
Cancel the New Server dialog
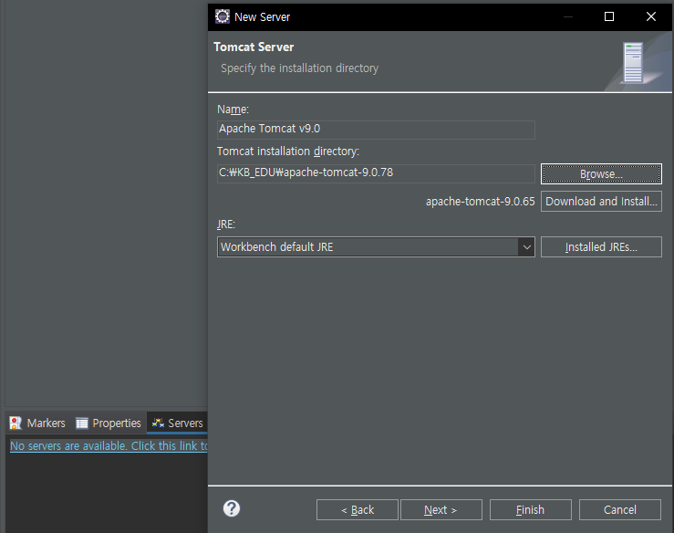[x=620, y=510]
